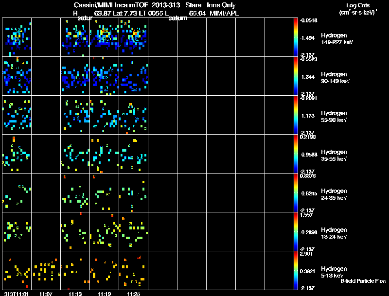Pick the Hydrogen 5-13 keV color bar
This screenshot has width=389, height=296.
click(x=296, y=271)
